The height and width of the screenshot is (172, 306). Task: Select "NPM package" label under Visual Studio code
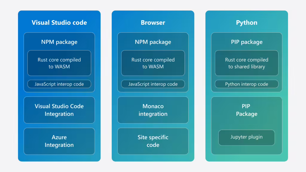point(59,42)
